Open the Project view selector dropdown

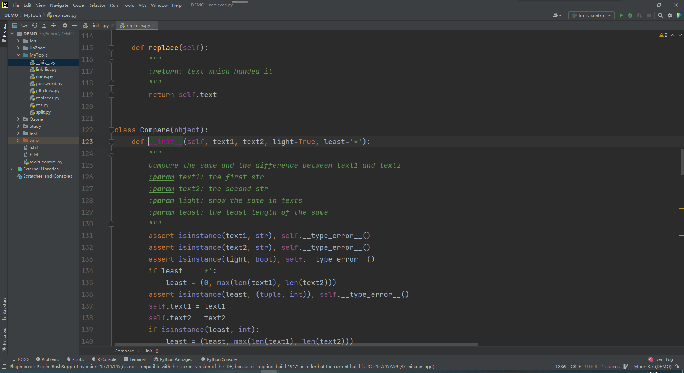pos(20,25)
